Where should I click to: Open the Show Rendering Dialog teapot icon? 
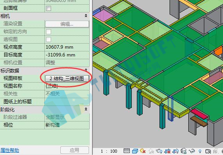point(159,151)
